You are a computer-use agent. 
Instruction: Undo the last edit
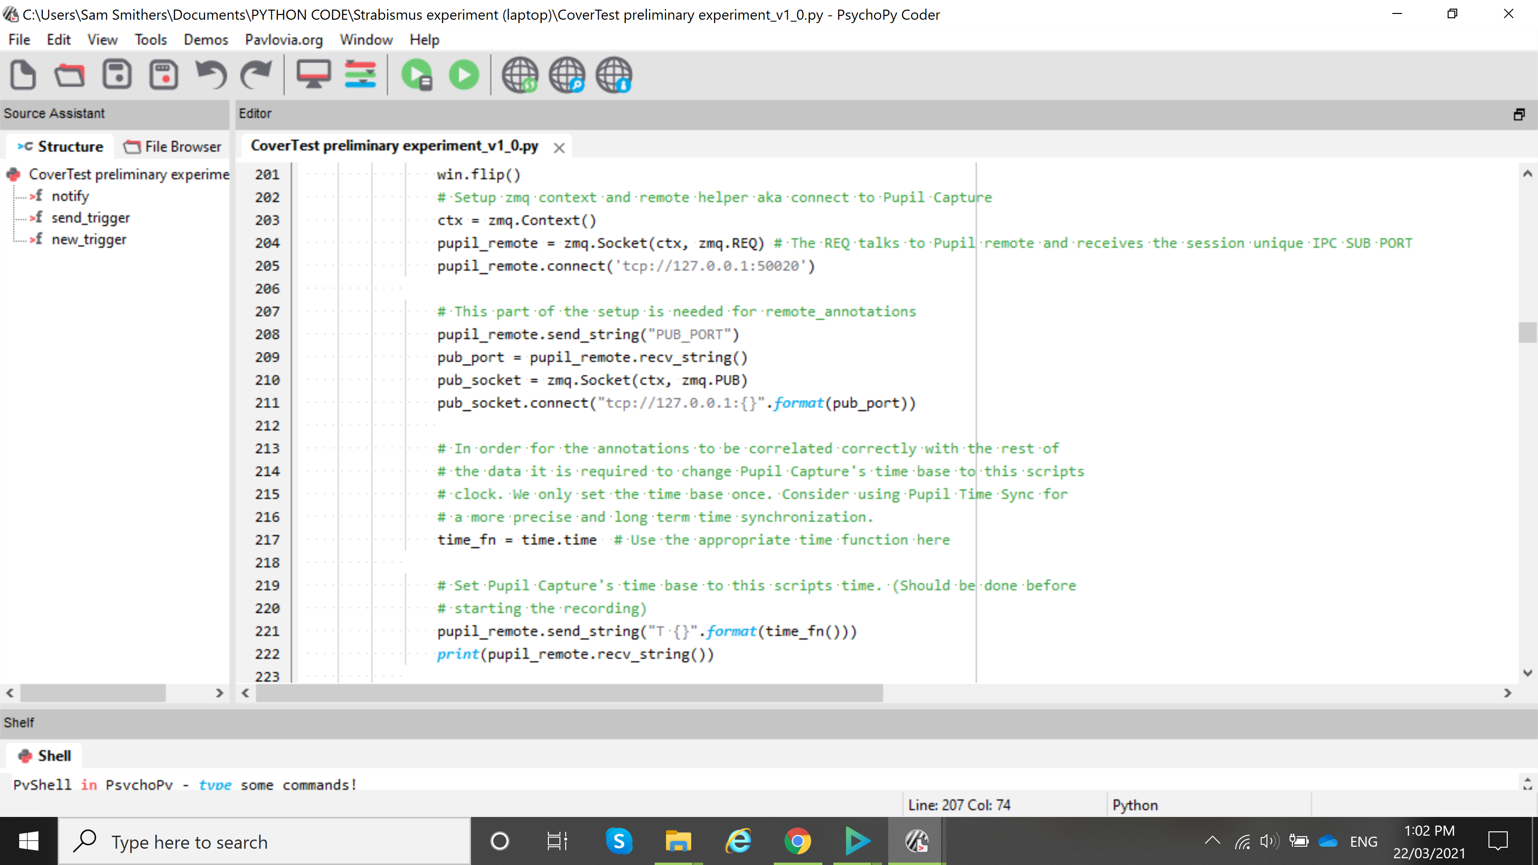click(211, 74)
